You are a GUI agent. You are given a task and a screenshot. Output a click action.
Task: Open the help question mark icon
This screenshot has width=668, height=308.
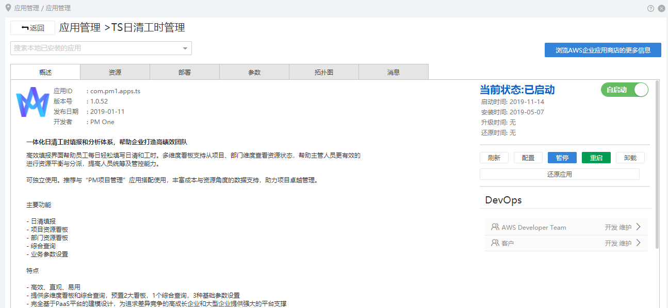point(650,8)
